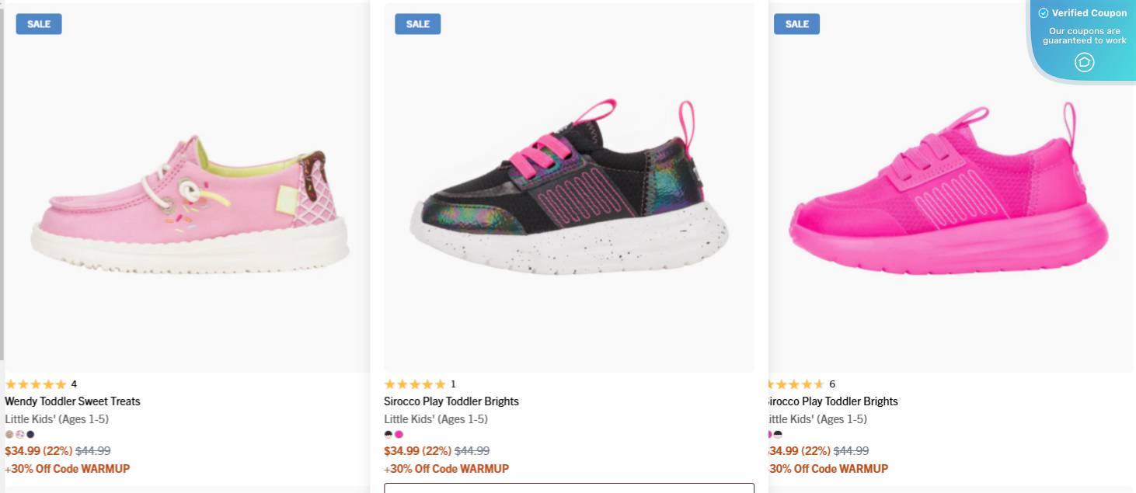
Task: Select the pink sprinkle swatch under Wendy Toddler
Action: (21, 433)
